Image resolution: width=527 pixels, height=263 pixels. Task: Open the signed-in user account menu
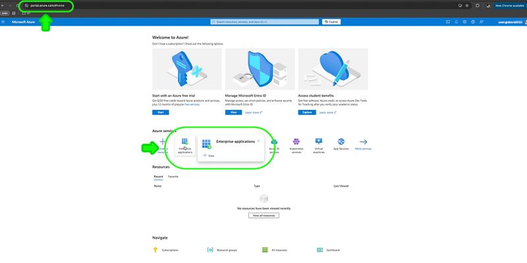[512, 22]
